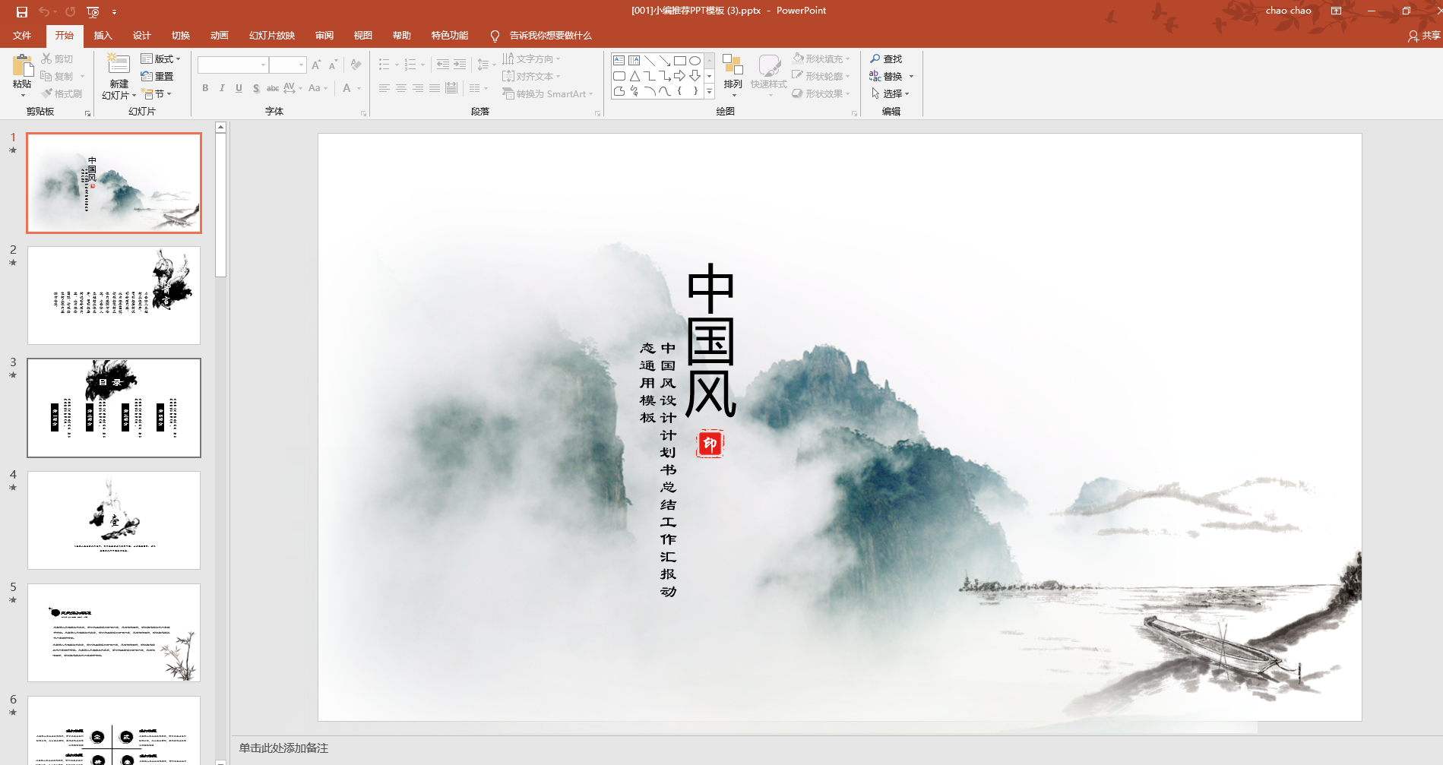Start slideshow from beginning via quick access icon
This screenshot has width=1443, height=765.
(93, 11)
